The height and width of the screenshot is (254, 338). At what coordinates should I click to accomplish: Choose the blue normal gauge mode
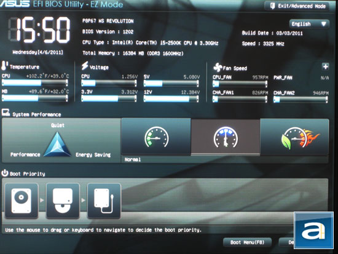(x=226, y=137)
